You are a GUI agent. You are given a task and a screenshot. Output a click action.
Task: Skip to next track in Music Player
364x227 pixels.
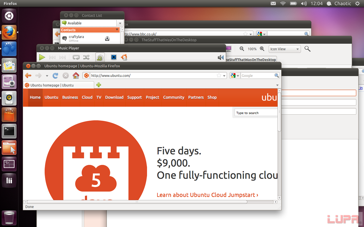pyautogui.click(x=63, y=57)
